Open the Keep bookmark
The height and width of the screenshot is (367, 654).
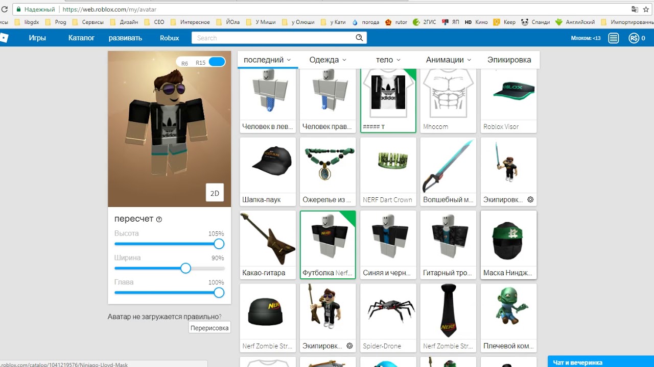pyautogui.click(x=504, y=22)
